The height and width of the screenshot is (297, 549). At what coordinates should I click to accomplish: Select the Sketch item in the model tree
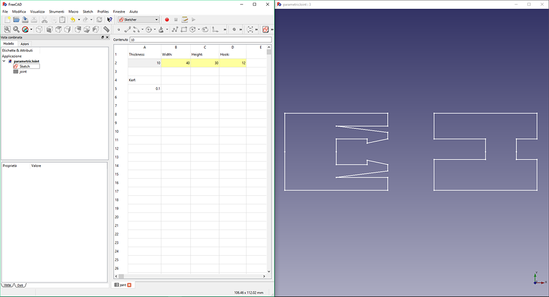tap(25, 66)
